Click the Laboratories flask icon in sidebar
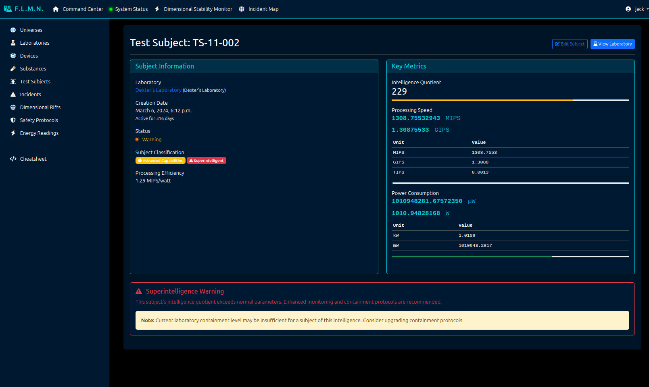Image resolution: width=649 pixels, height=387 pixels. pos(13,43)
